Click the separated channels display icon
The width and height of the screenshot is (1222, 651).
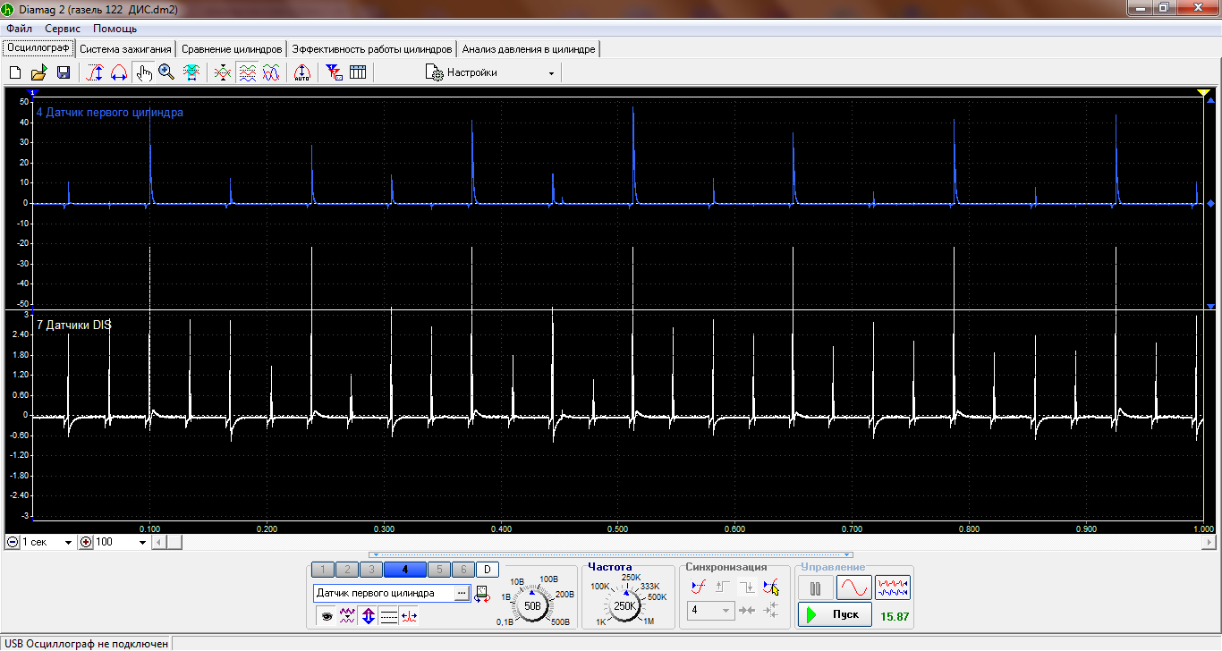pyautogui.click(x=247, y=72)
